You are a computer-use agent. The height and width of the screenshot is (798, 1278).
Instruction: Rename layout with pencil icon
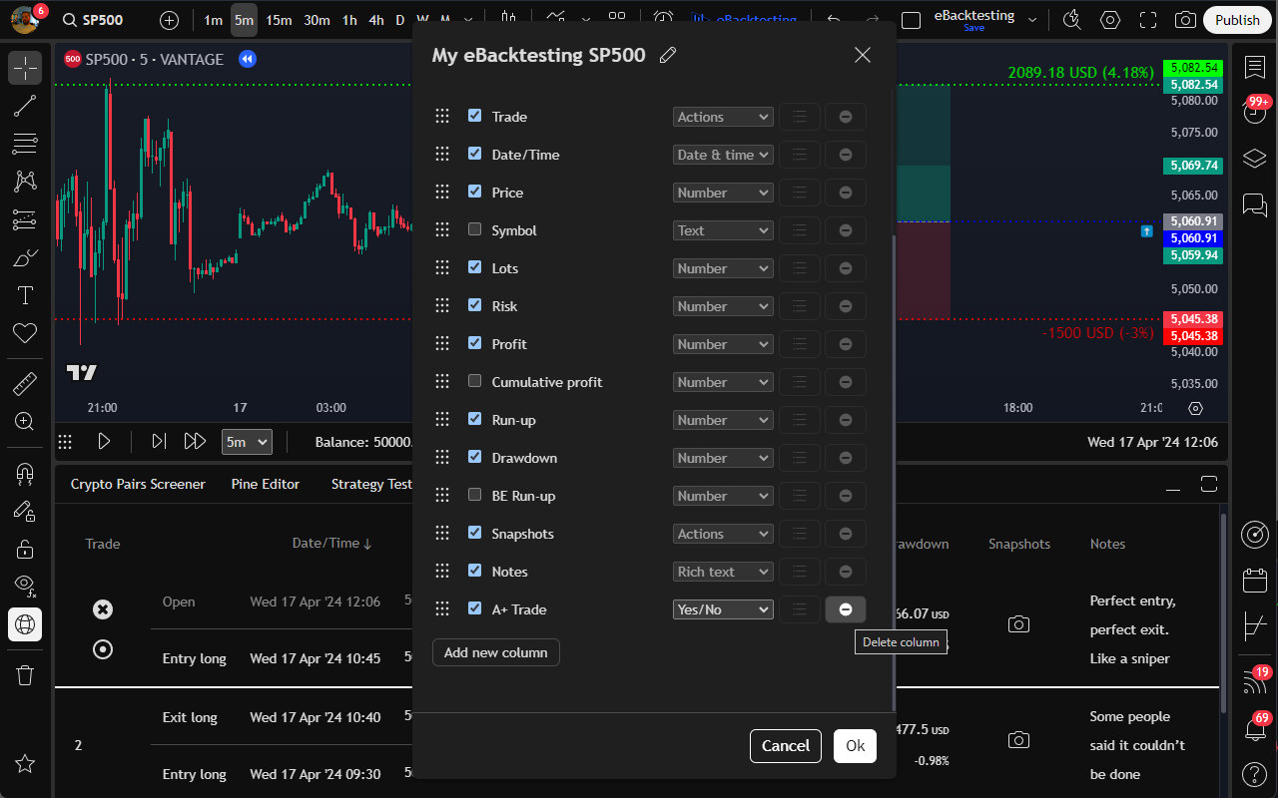coord(668,56)
